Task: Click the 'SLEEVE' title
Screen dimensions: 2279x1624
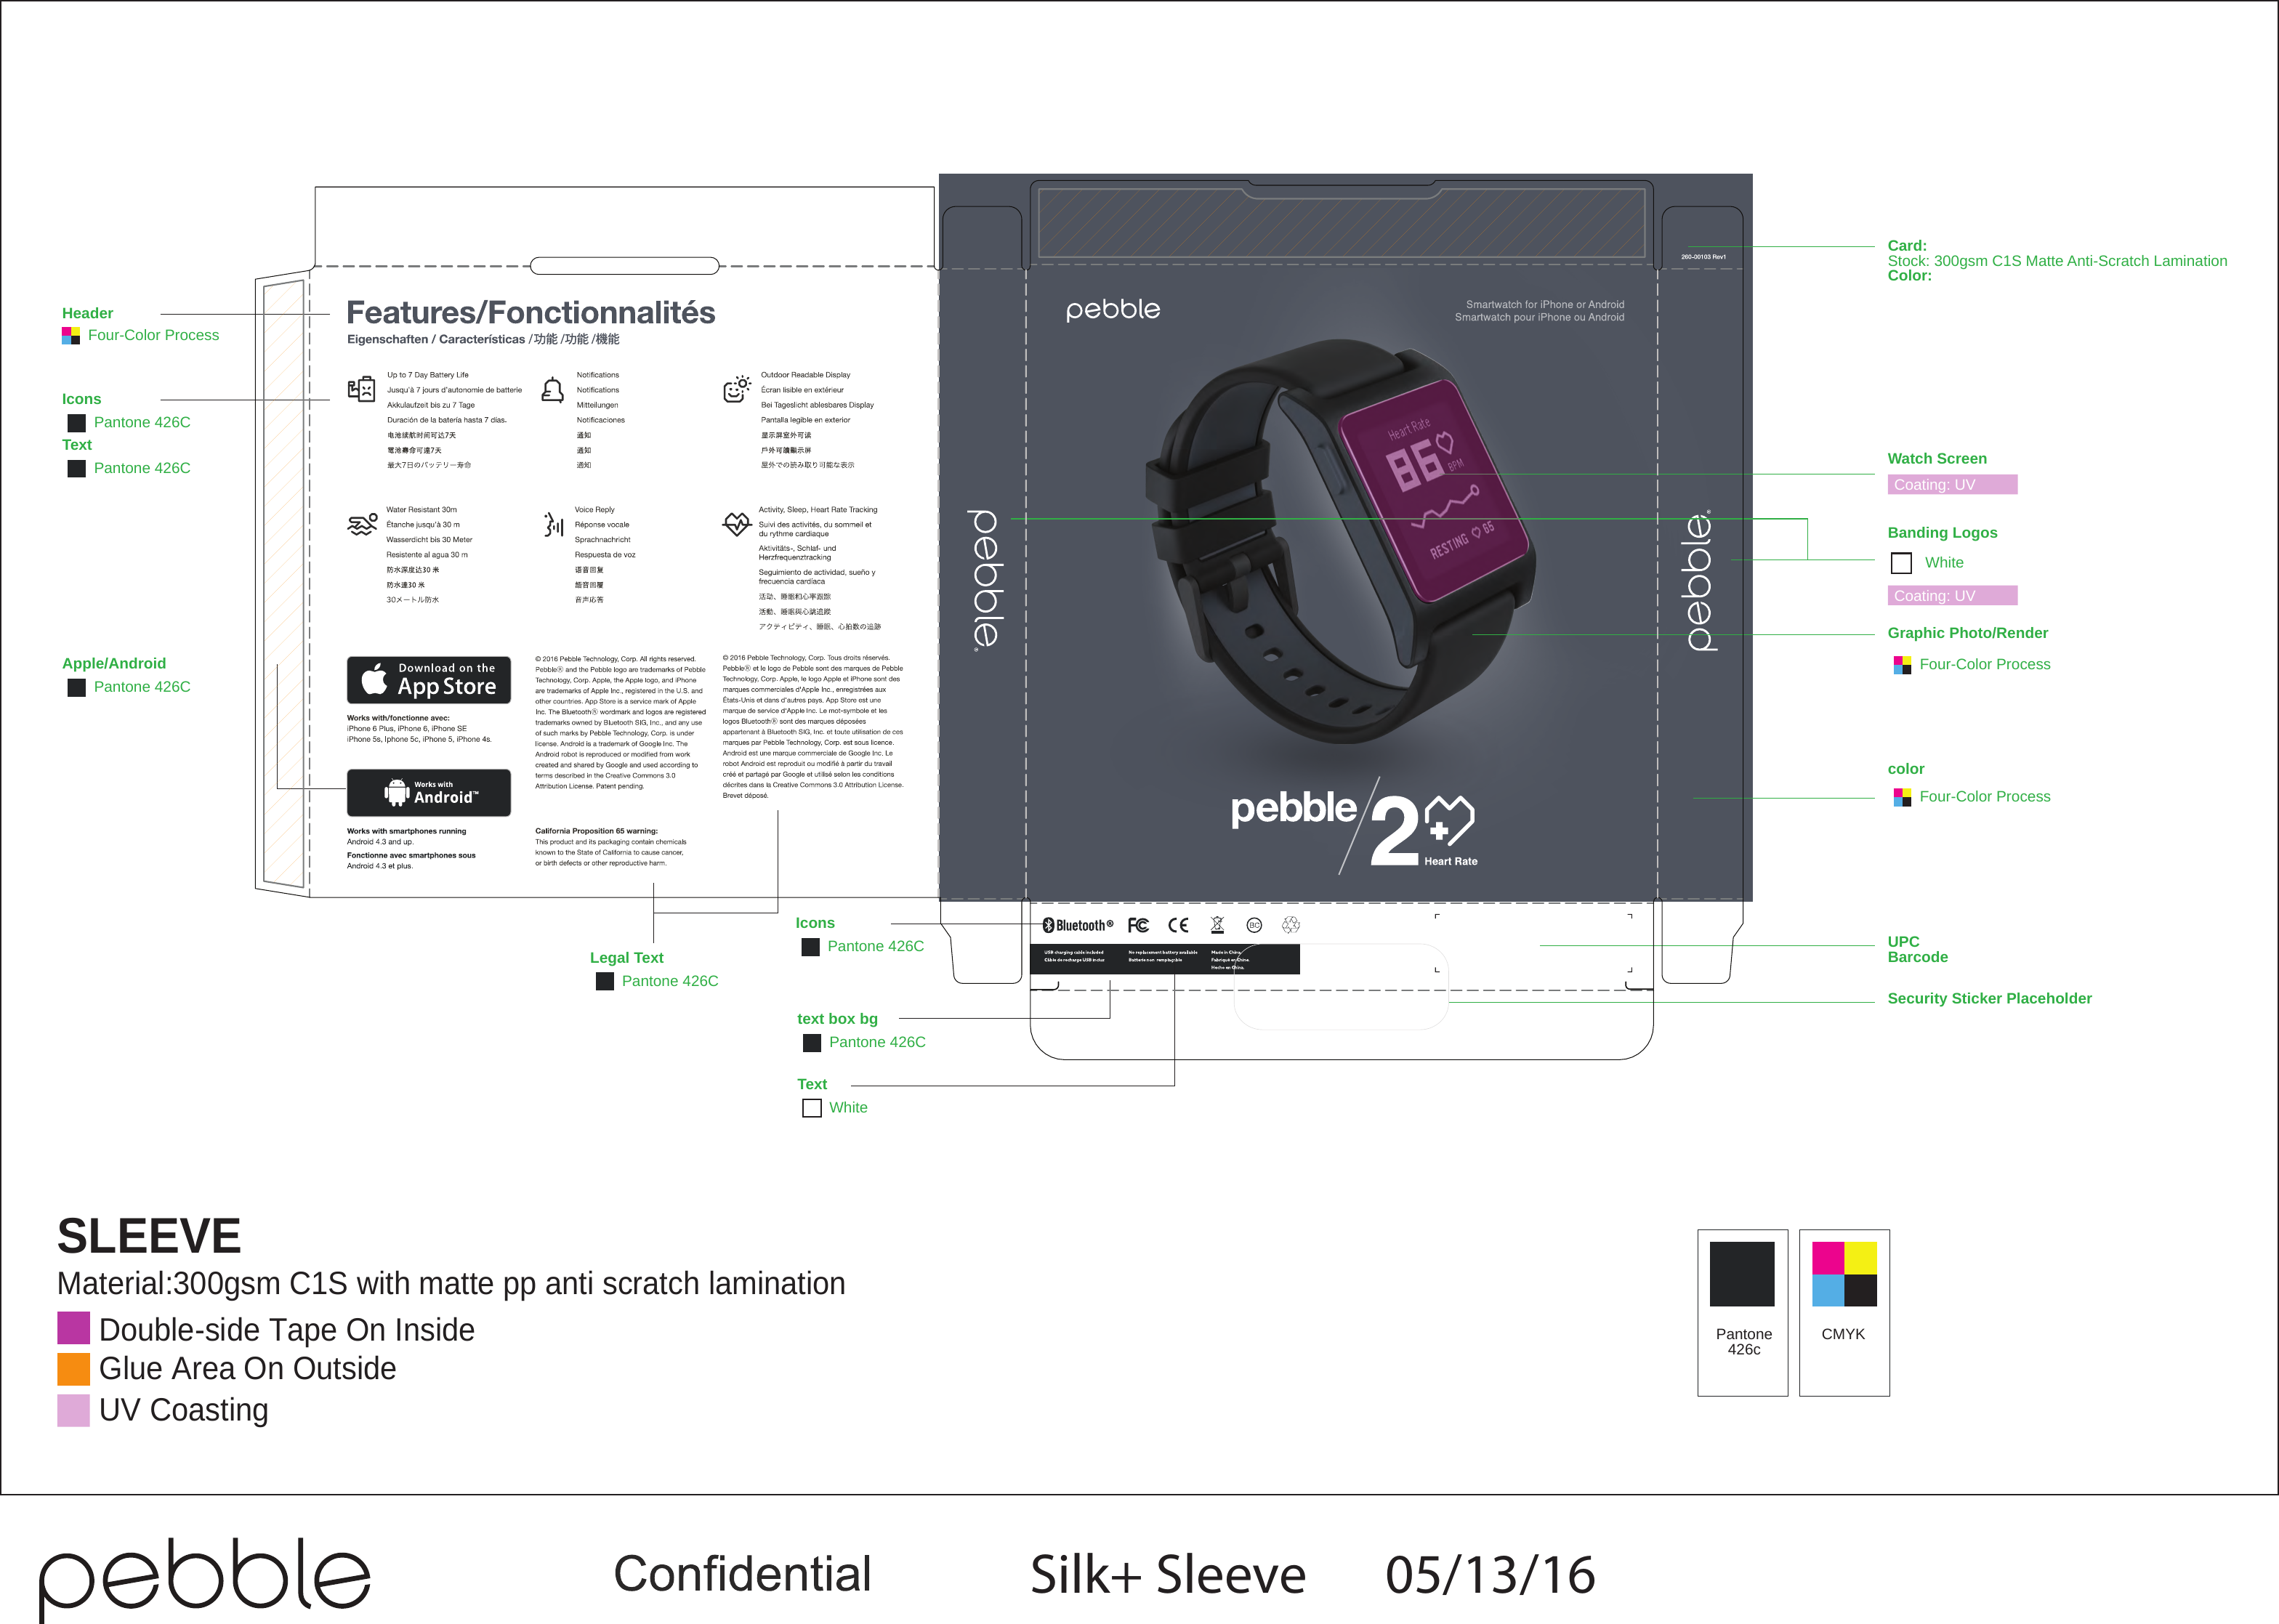Action: click(149, 1236)
